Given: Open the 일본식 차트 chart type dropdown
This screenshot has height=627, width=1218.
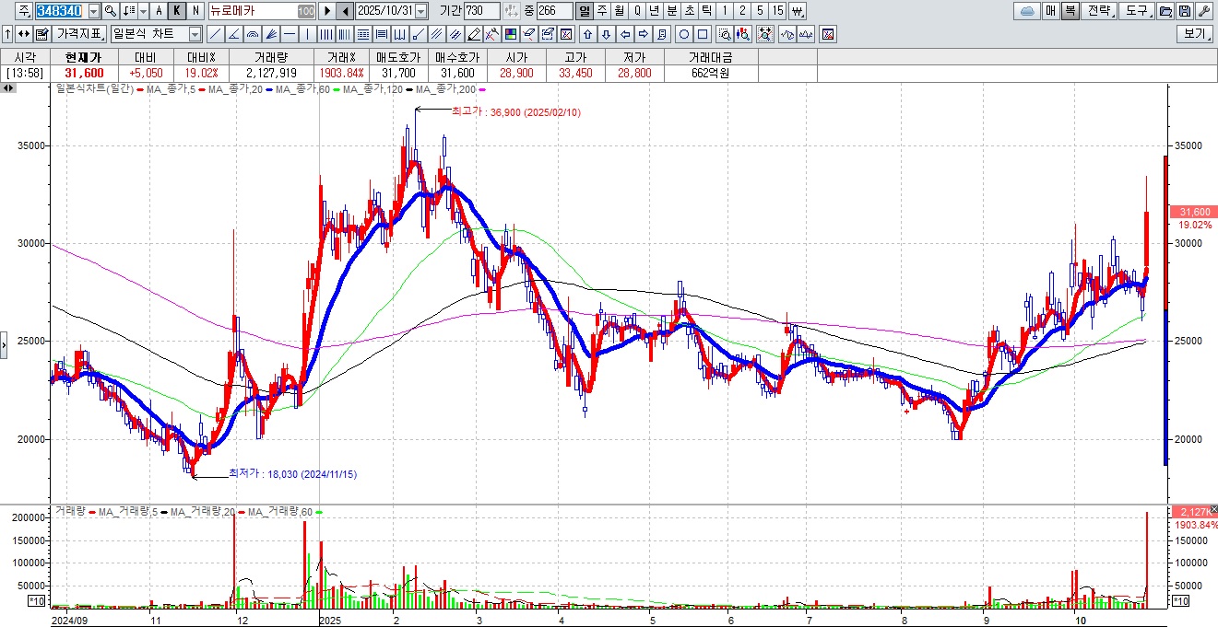Looking at the screenshot, I should [195, 34].
